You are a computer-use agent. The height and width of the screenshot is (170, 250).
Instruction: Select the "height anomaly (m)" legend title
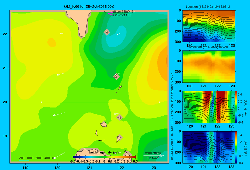(104, 152)
